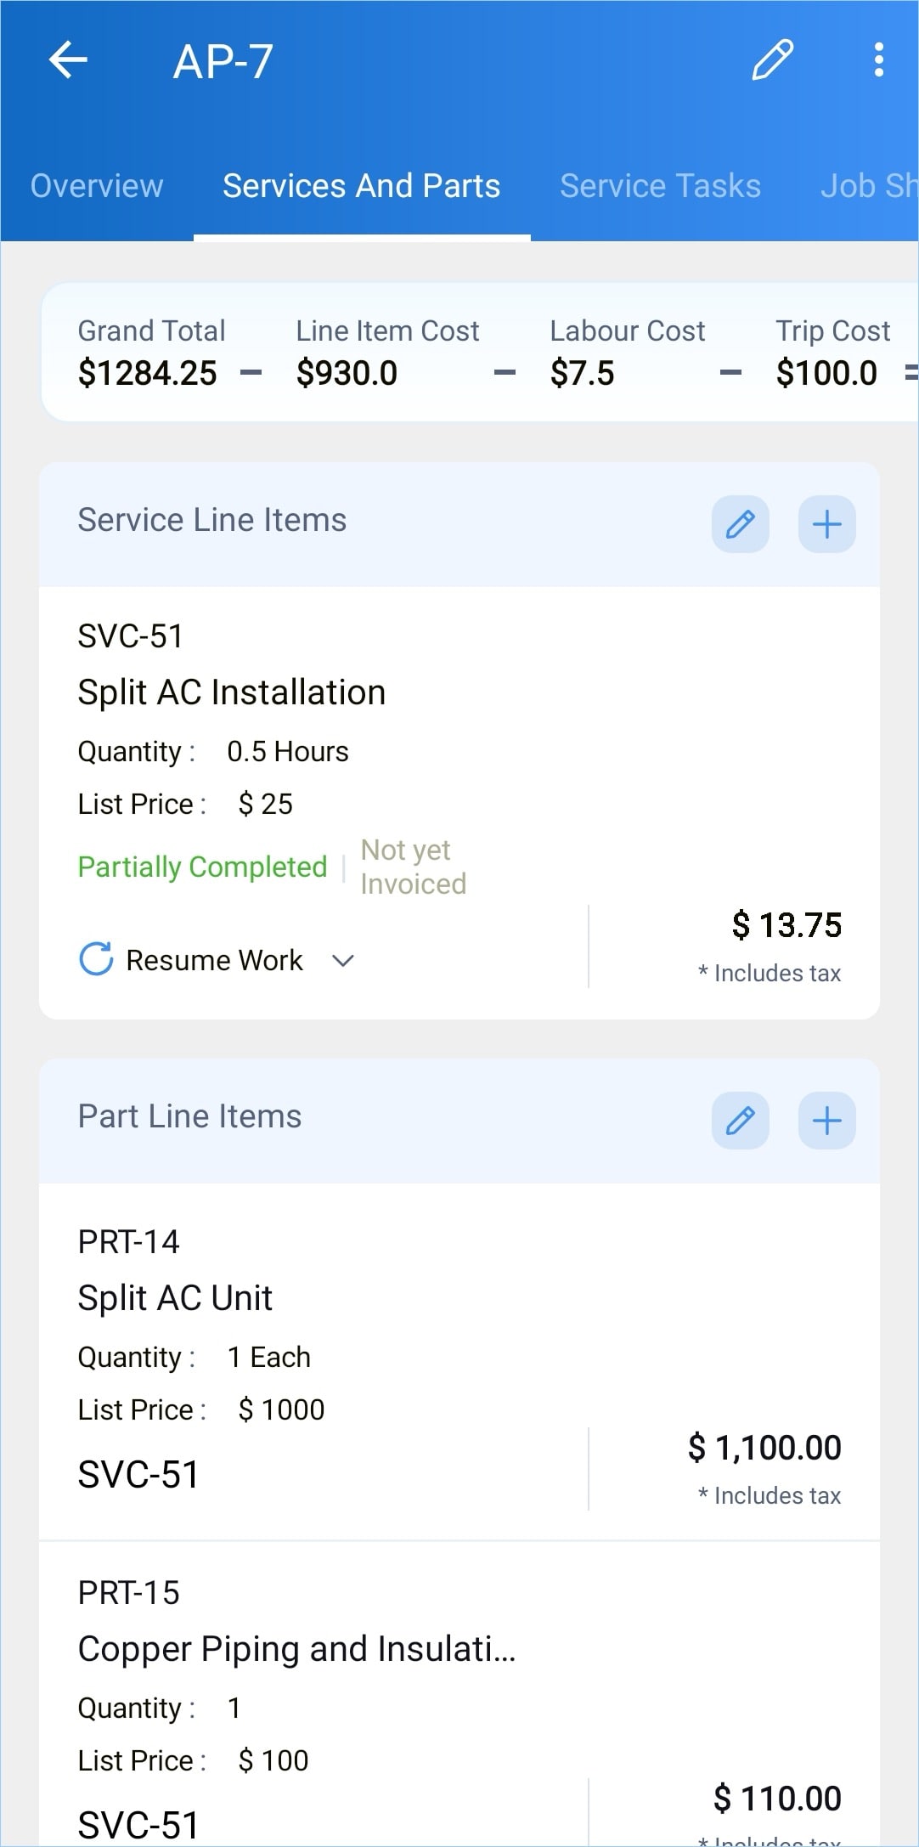This screenshot has width=919, height=1847.
Task: Edit Service Line Items with pencil button
Action: [x=740, y=524]
